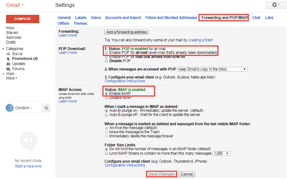
Task: Open Promotions category tag icon
Action: pos(8,59)
